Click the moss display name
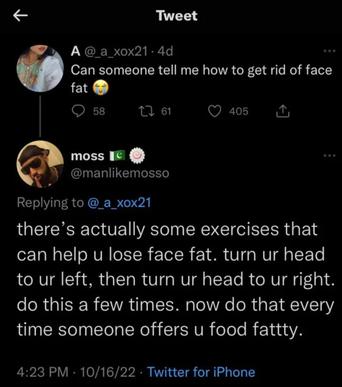 click(x=87, y=156)
